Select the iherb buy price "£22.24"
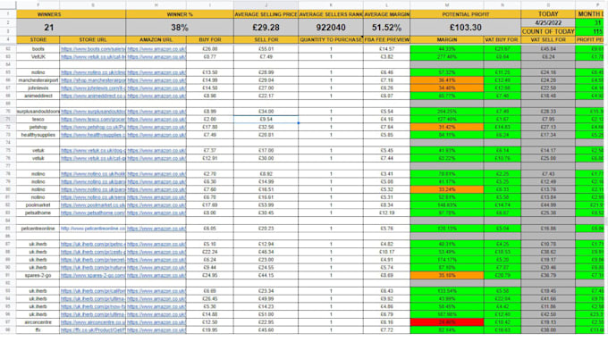The image size is (608, 342). point(210,252)
